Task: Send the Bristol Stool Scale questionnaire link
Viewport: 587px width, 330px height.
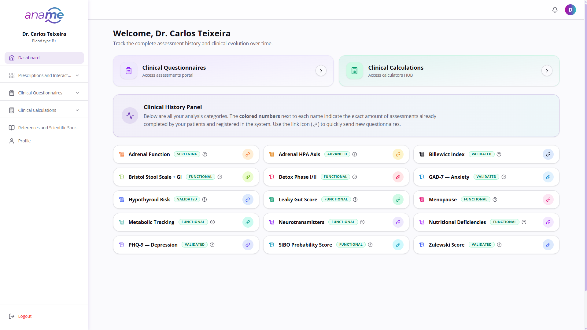Action: pyautogui.click(x=248, y=177)
